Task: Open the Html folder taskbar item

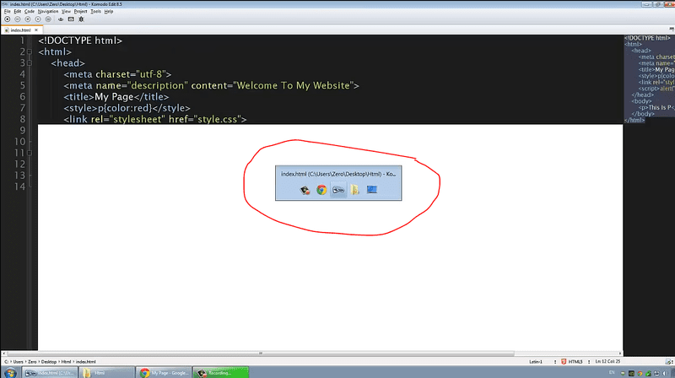Action: click(107, 373)
